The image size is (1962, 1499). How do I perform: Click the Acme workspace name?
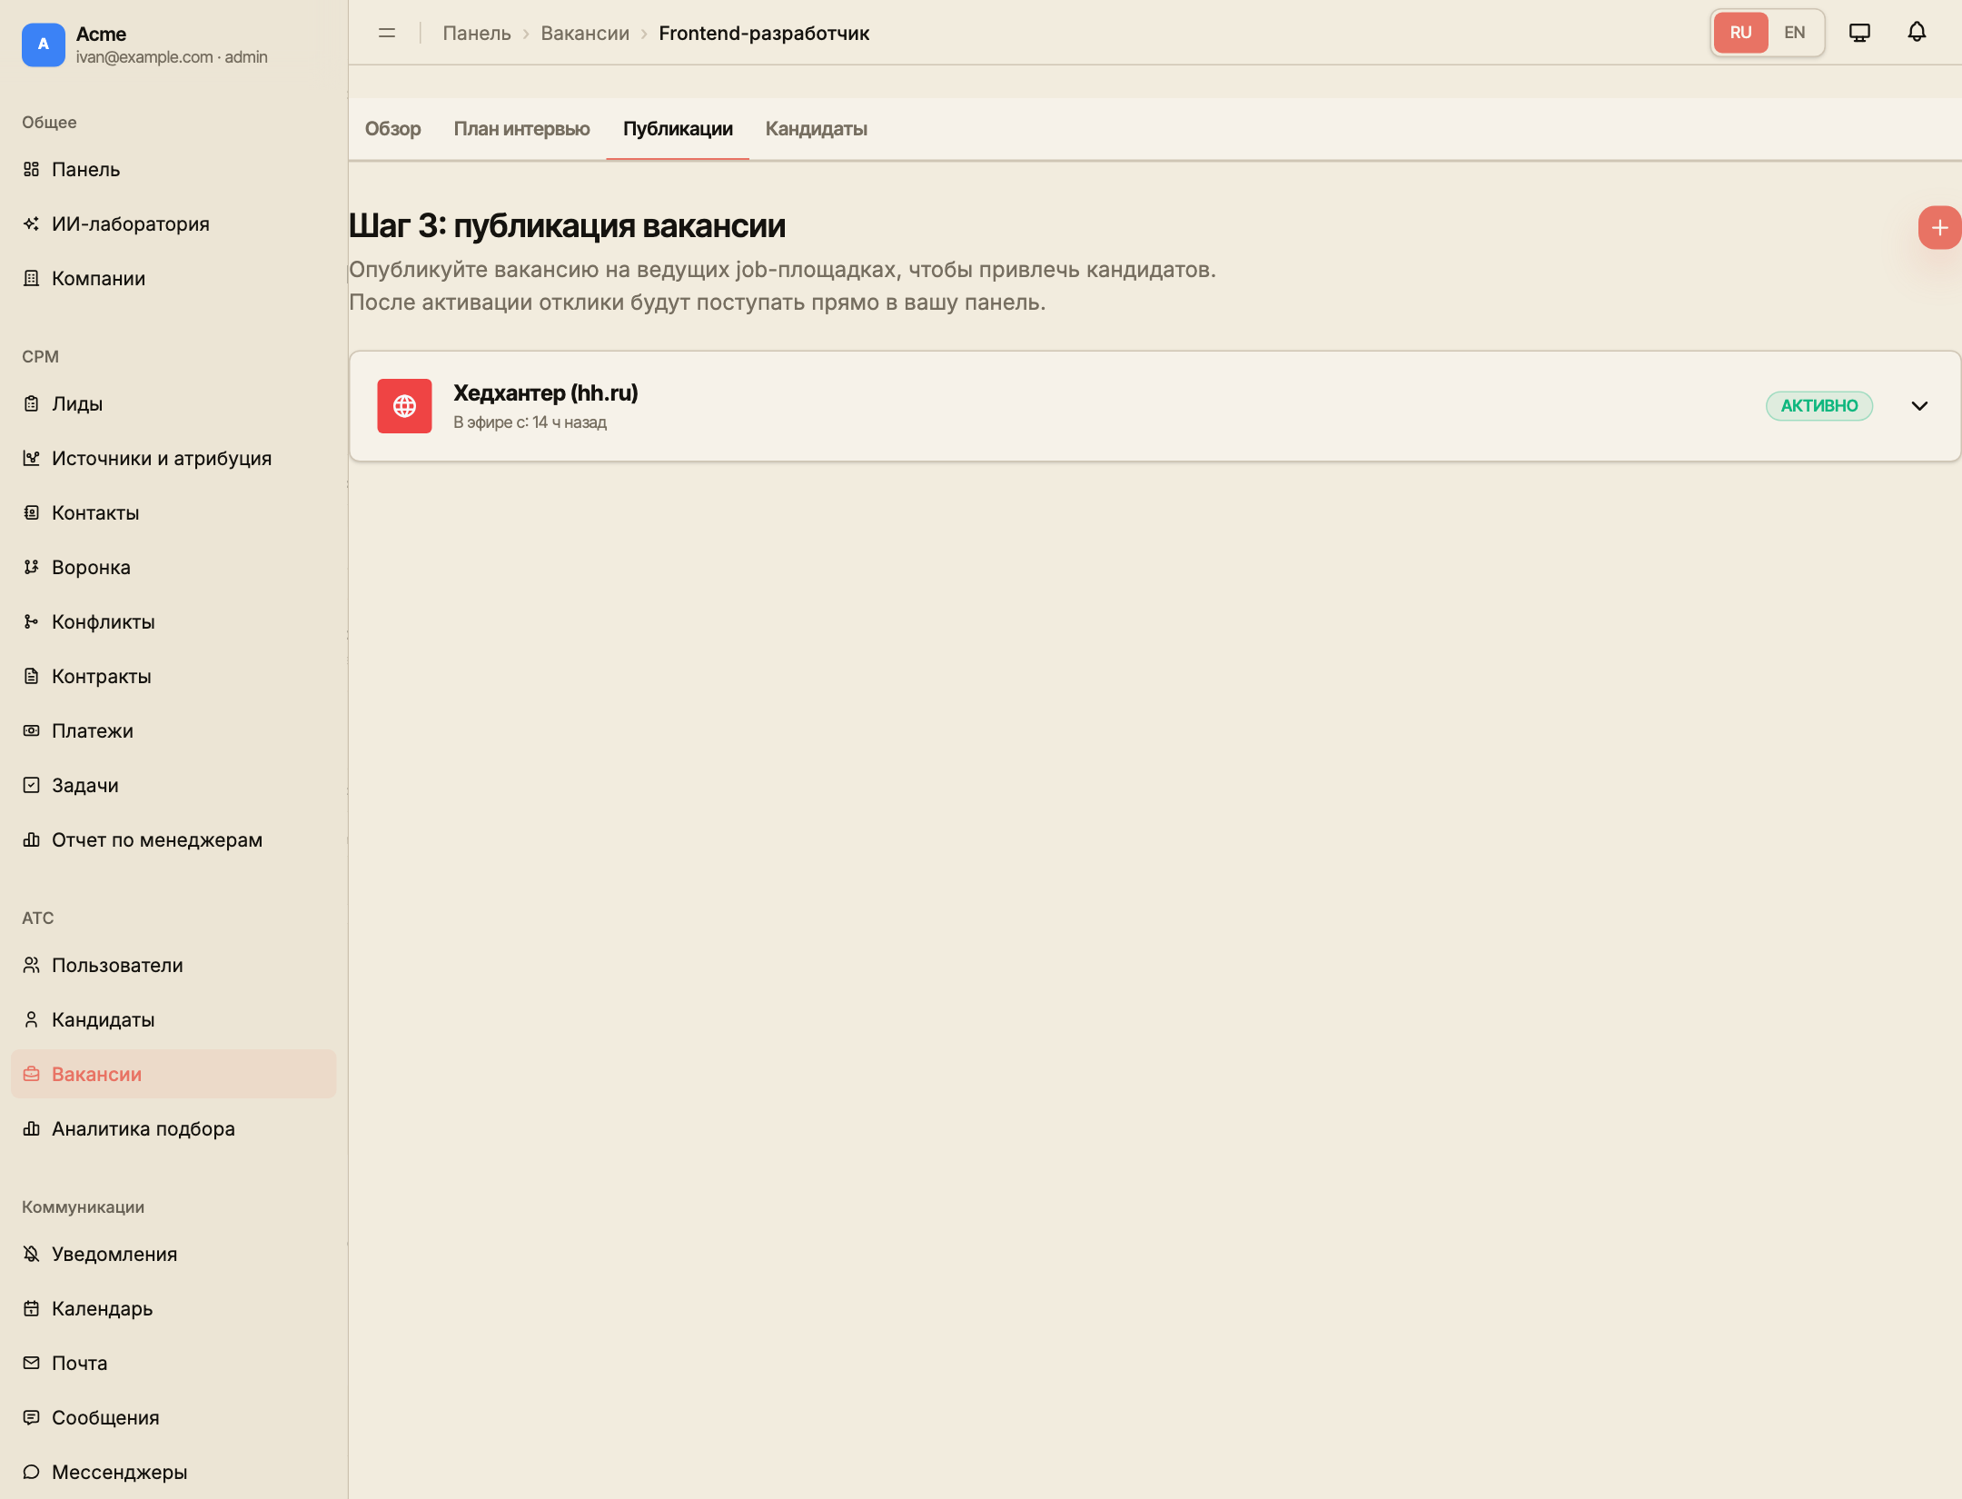tap(102, 34)
